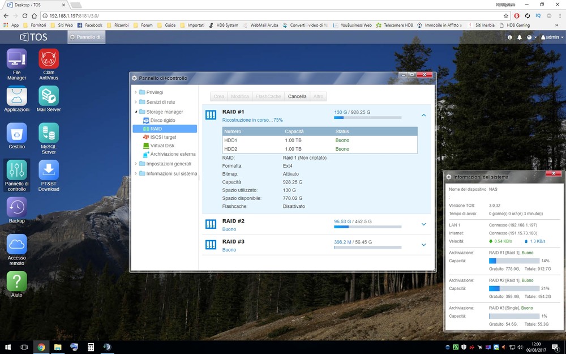This screenshot has height=354, width=566.
Task: Open the Accesso remoto cloud icon
Action: 16,244
